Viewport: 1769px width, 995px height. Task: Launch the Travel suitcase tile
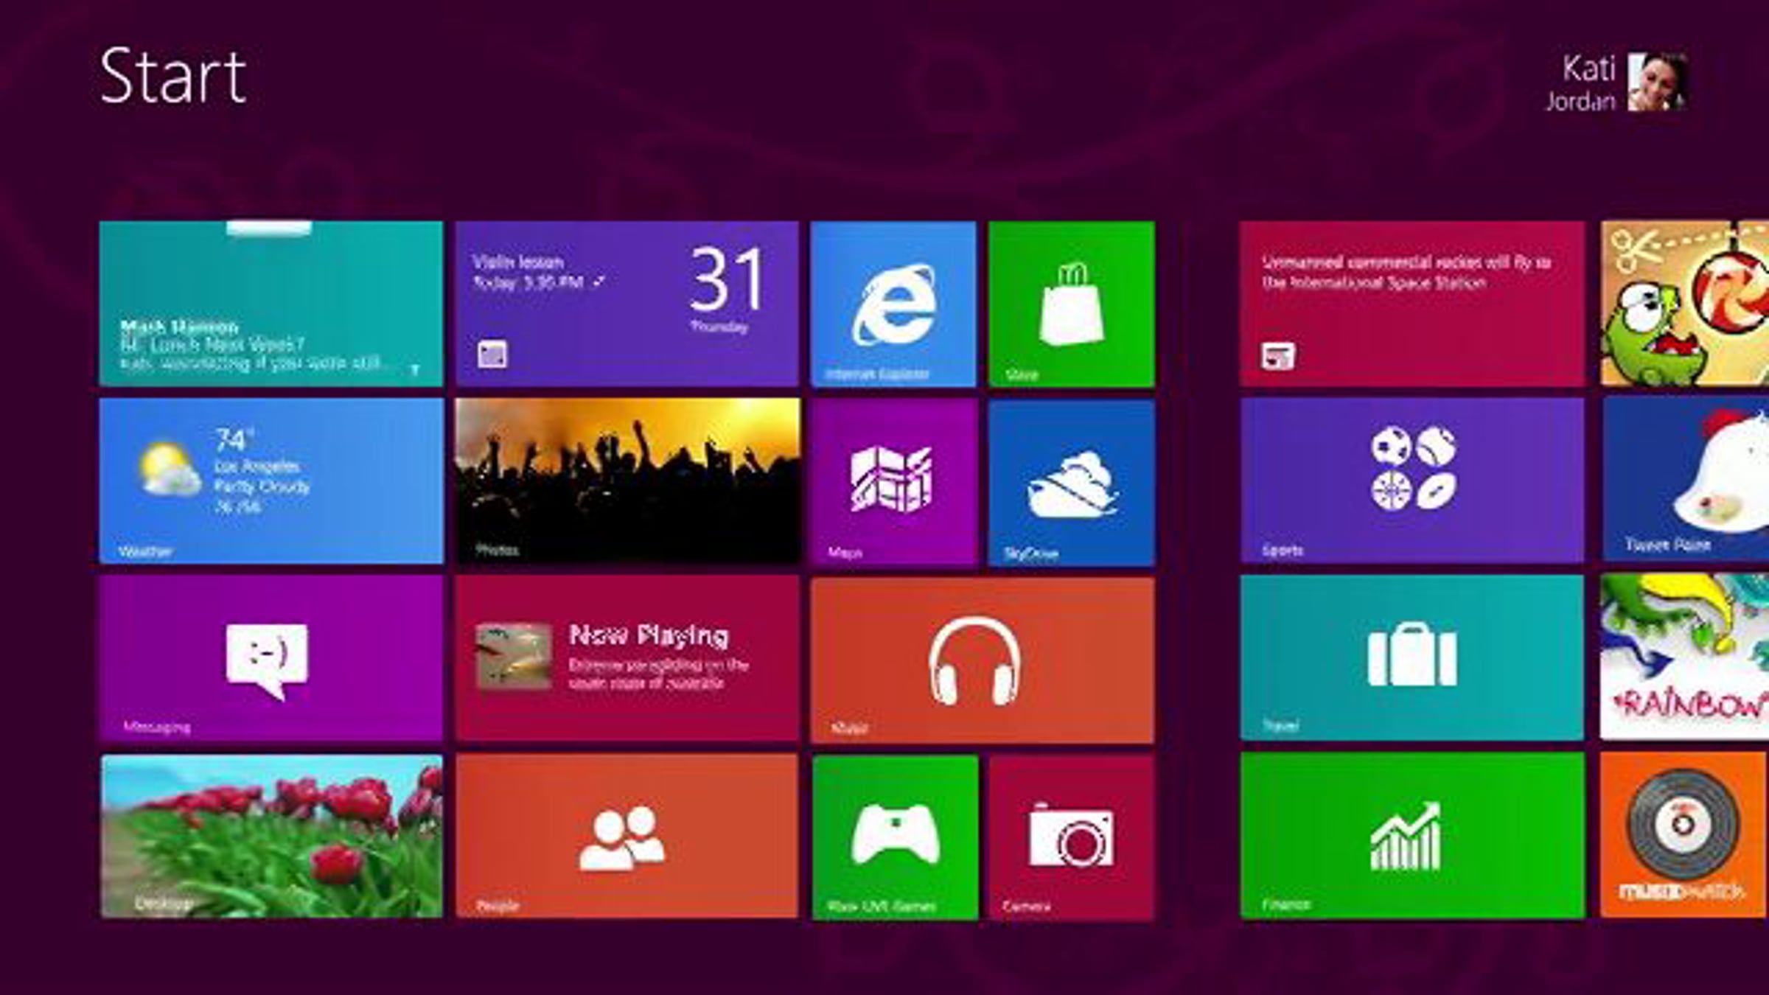[1412, 658]
